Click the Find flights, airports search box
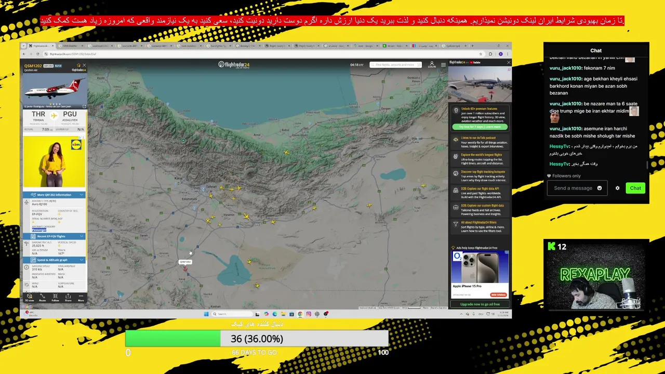665x374 pixels. coord(395,65)
